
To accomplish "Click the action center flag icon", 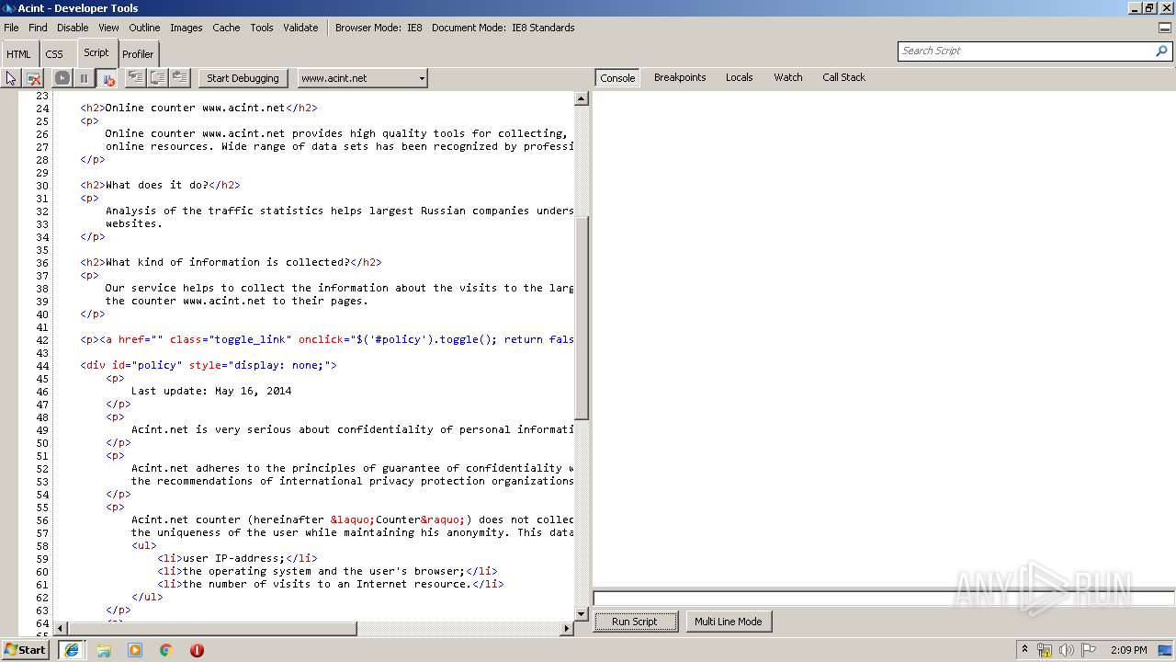I will coord(1089,650).
